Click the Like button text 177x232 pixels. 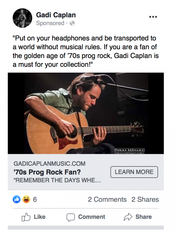(40, 217)
